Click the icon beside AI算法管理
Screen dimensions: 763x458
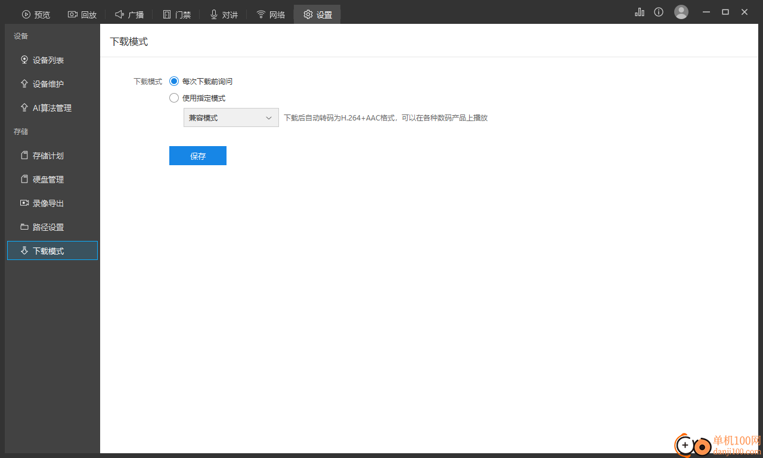[x=24, y=107]
